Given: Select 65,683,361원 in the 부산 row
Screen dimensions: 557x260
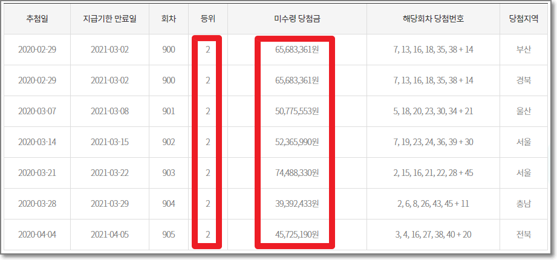Looking at the screenshot, I should point(297,50).
